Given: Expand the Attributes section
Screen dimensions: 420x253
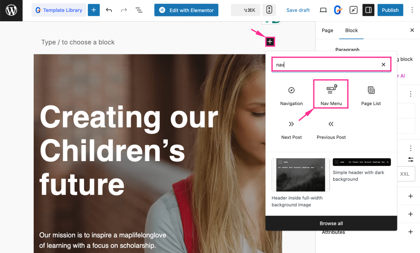Looking at the screenshot, I should [410, 232].
